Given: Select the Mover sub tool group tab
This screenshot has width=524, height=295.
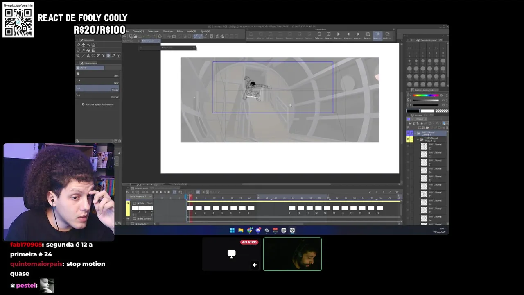Looking at the screenshot, I should coord(90,68).
